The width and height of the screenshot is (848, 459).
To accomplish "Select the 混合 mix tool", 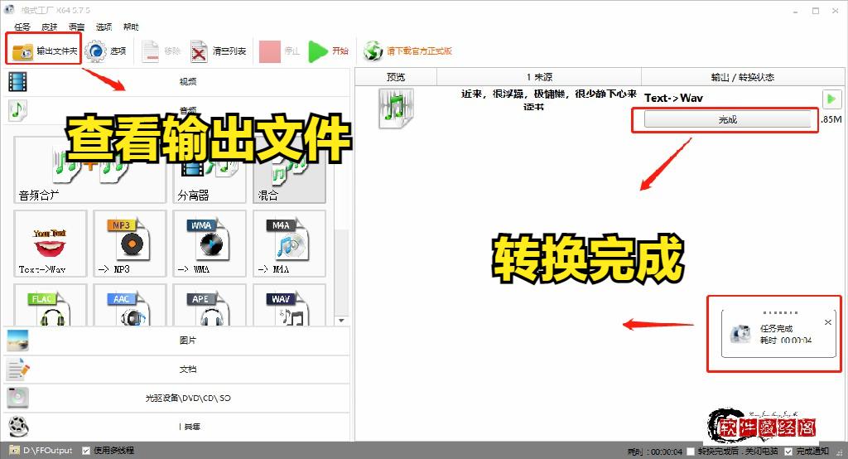I will click(x=289, y=169).
